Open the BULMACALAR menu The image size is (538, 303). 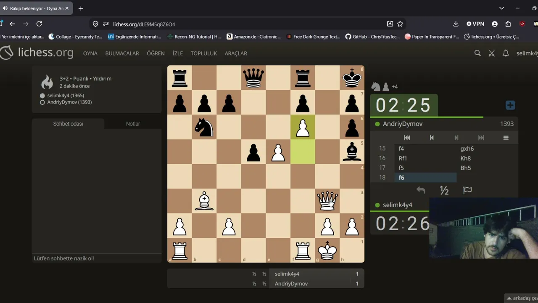[x=122, y=53]
